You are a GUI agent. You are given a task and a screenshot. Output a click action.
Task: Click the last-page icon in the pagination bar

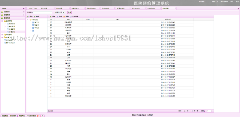(x=205, y=111)
